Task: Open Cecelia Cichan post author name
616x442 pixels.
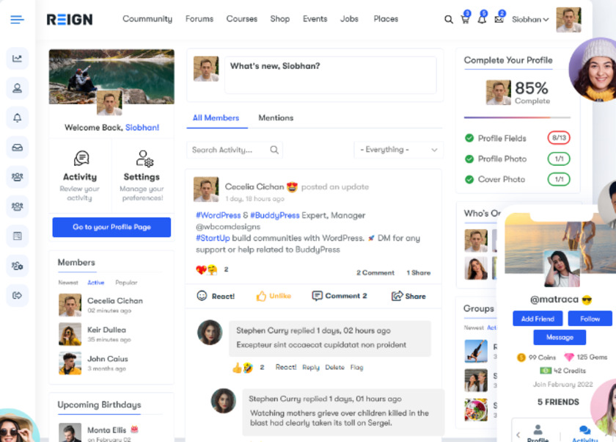Action: [254, 186]
